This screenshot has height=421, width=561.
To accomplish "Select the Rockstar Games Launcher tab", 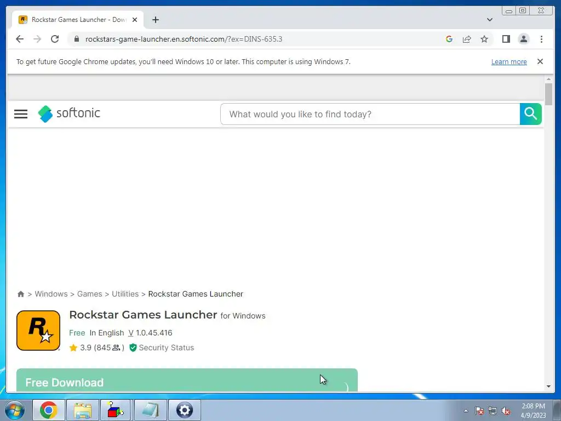I will pyautogui.click(x=78, y=20).
